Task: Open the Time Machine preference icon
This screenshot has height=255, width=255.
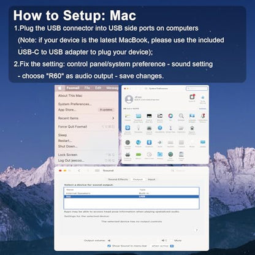Action: click(x=170, y=154)
